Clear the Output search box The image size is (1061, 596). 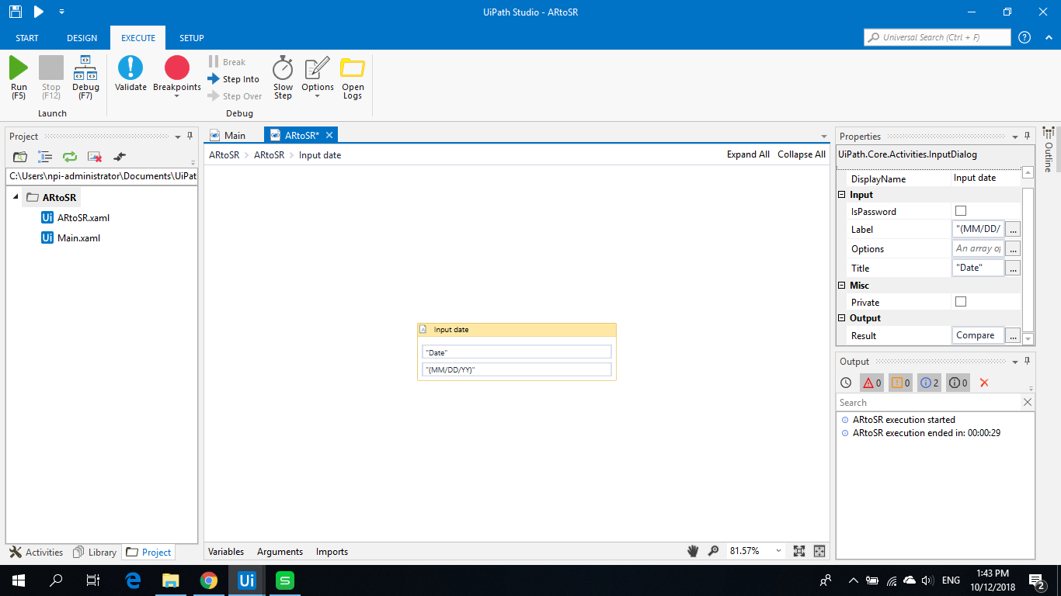pyautogui.click(x=1028, y=402)
